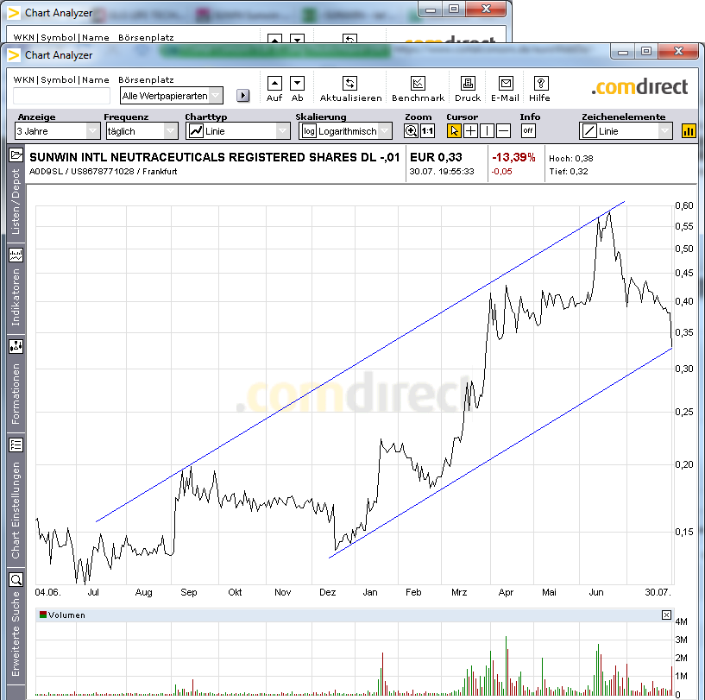Click the upper blue trend channel line

click(360, 363)
